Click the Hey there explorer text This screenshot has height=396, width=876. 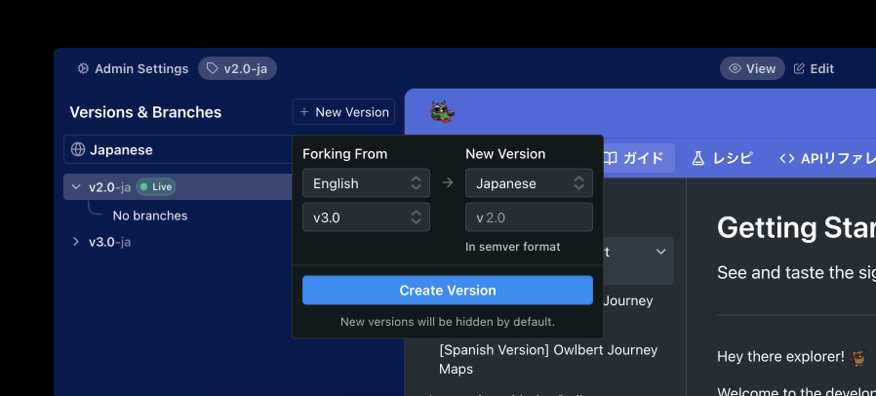pos(780,356)
